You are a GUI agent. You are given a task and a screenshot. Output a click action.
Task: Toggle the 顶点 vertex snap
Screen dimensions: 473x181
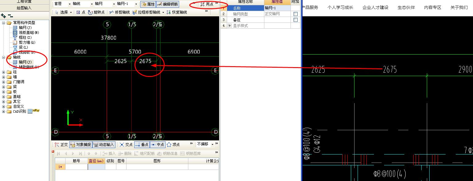coord(173,144)
